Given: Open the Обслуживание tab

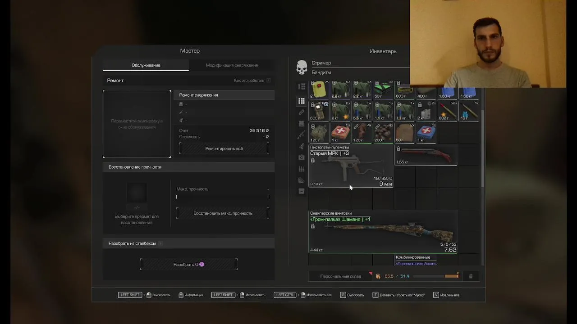Looking at the screenshot, I should [x=146, y=65].
